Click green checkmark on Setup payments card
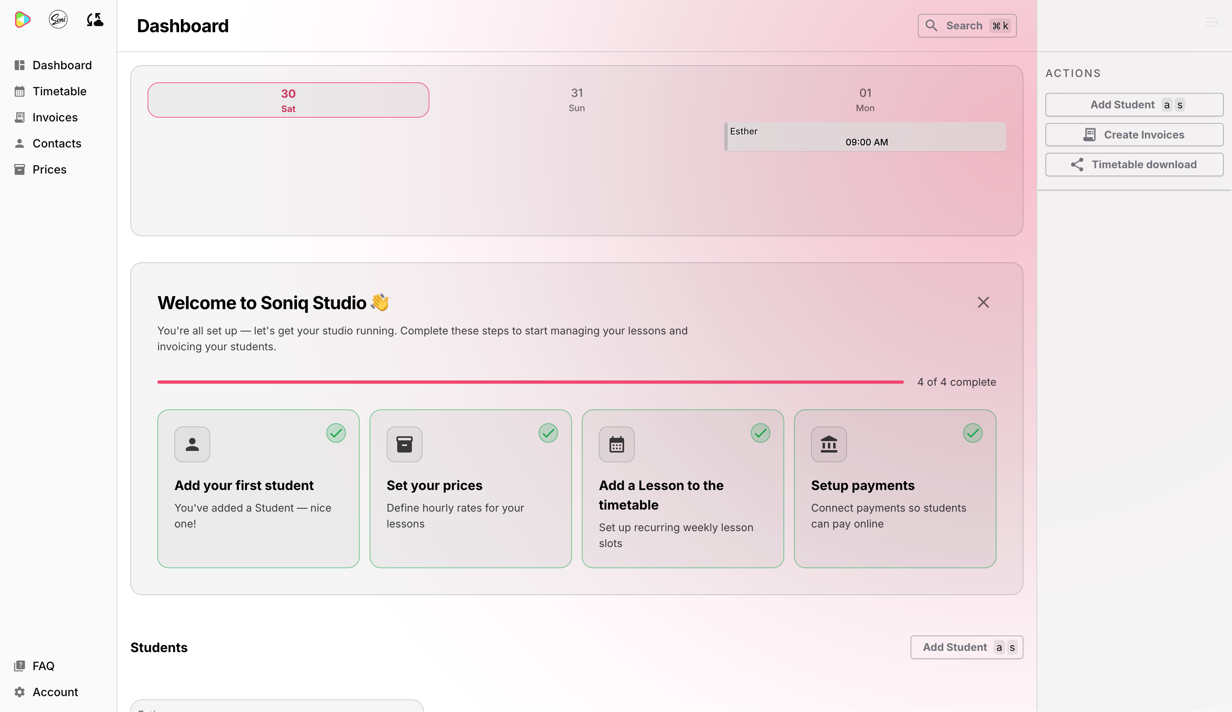Viewport: 1232px width, 712px height. click(x=972, y=433)
